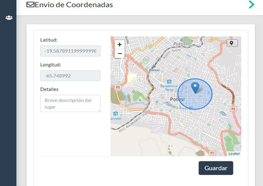Click the Envio de Coordenadas heading
This screenshot has width=263, height=186.
(x=74, y=5)
